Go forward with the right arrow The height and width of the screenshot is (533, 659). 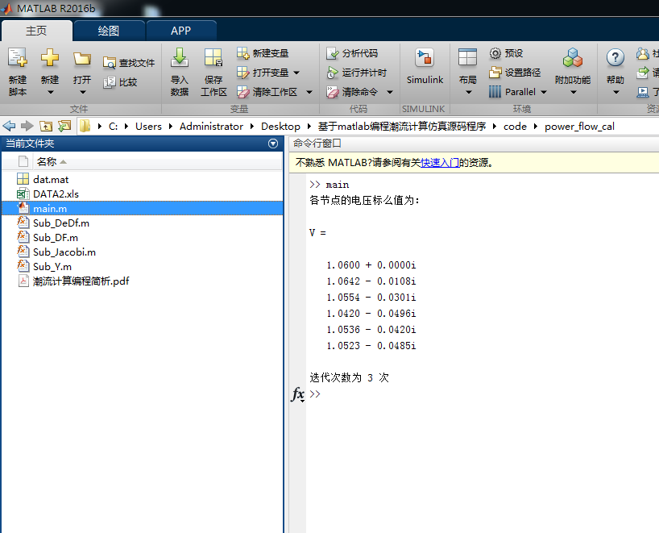click(27, 126)
